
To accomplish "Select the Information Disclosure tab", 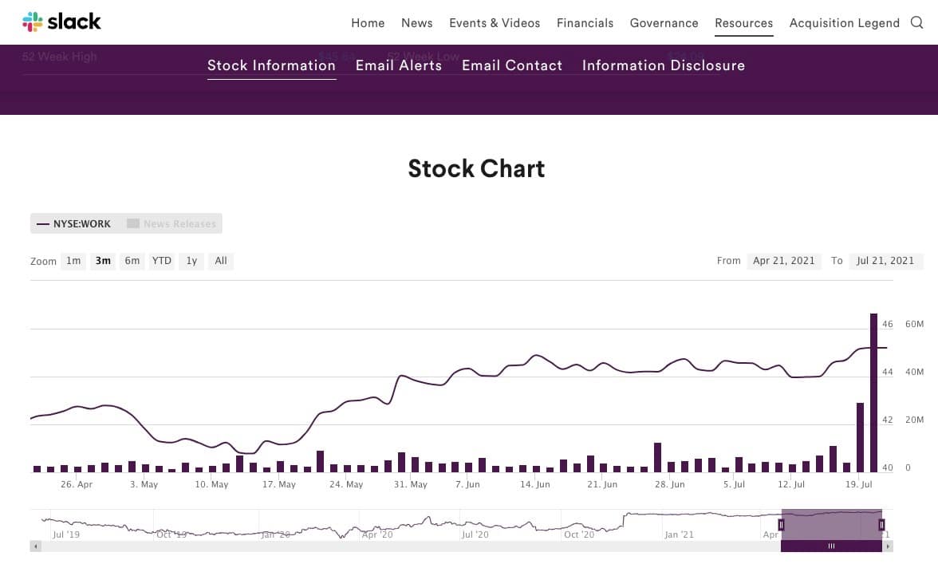I will click(x=664, y=65).
